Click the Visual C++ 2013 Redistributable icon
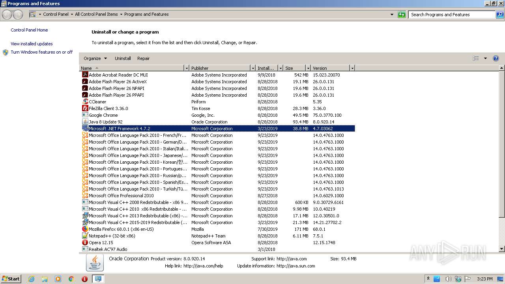Image resolution: width=505 pixels, height=284 pixels. point(85,215)
